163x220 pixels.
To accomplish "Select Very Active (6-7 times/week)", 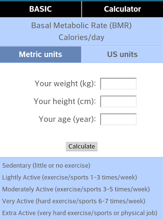I will 74,201.
